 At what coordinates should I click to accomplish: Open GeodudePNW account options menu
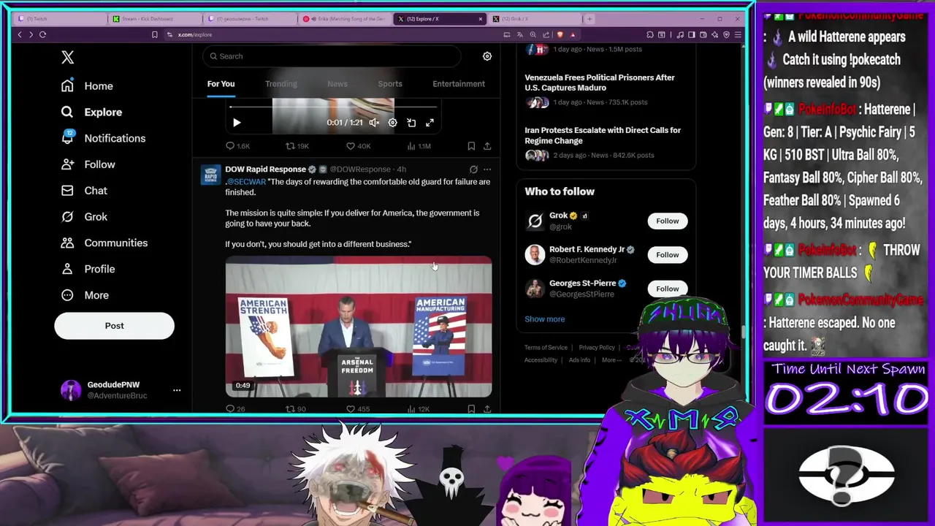(177, 390)
